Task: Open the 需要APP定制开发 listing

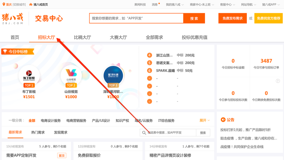Action: (x=21, y=155)
